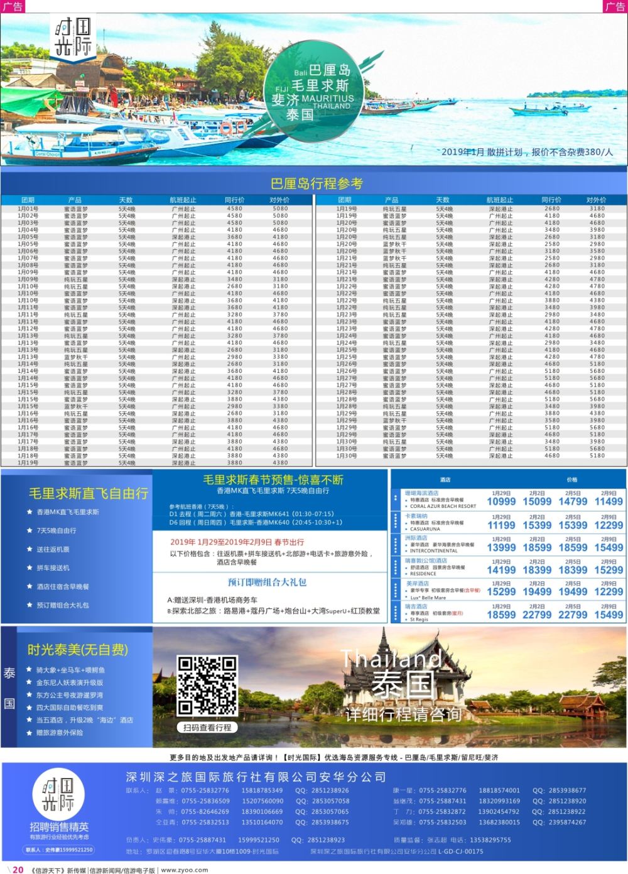
Task: Click the round 时光国际 logo in the footer
Action: pyautogui.click(x=58, y=794)
